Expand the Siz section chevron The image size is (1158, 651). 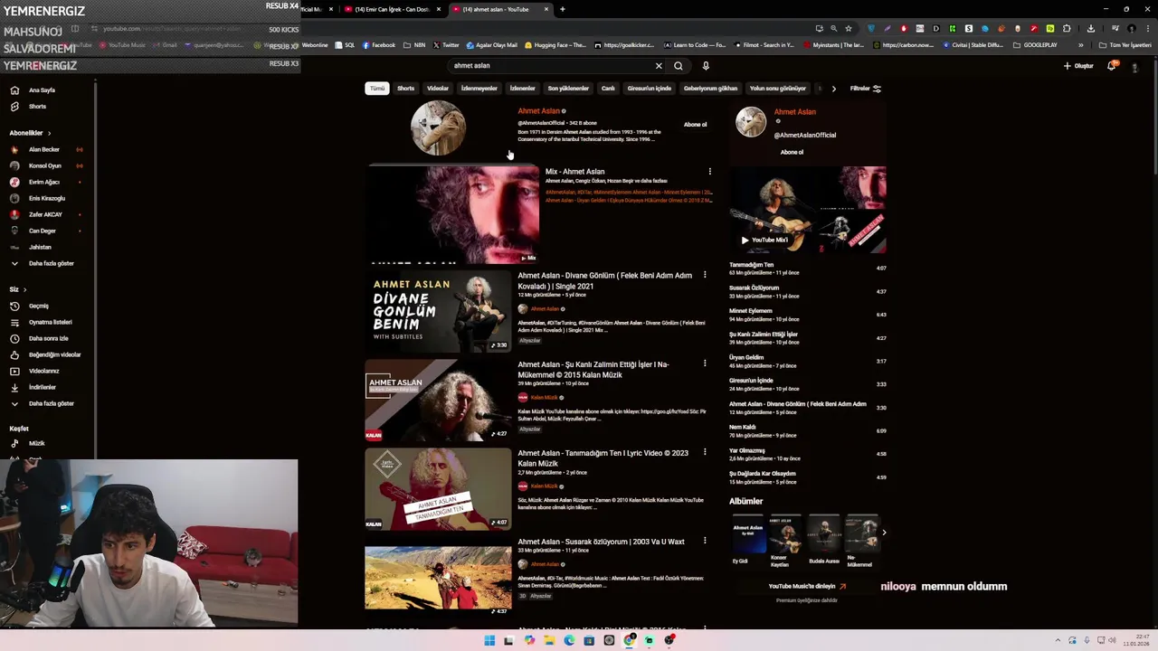click(x=24, y=289)
